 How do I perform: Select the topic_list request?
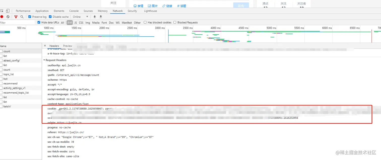21,74
